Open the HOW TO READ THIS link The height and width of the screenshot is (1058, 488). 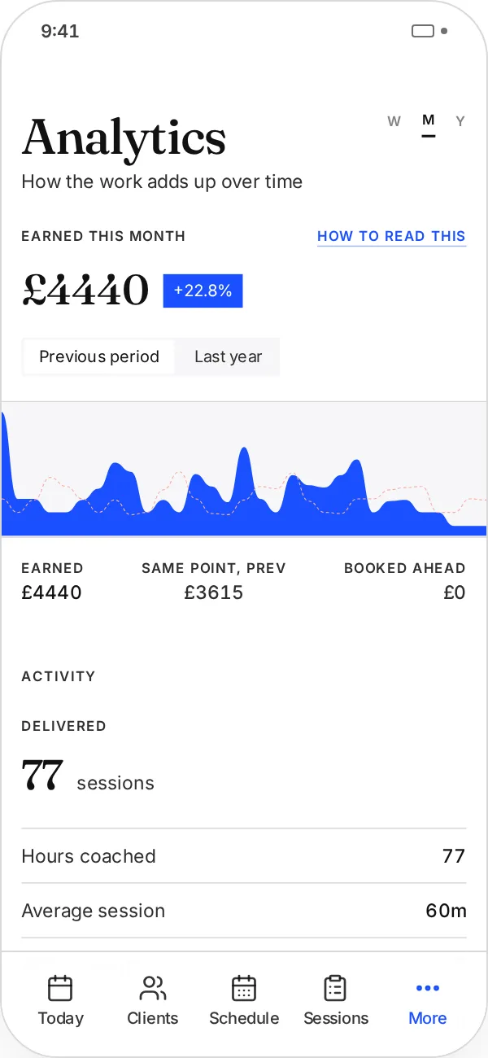391,236
